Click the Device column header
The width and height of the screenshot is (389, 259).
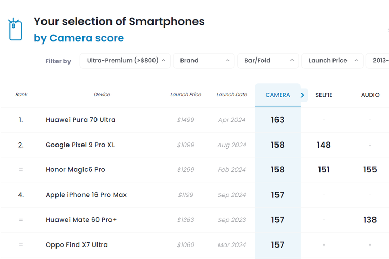tap(102, 95)
